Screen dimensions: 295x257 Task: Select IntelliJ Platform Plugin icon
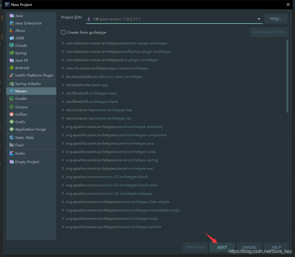coord(12,75)
